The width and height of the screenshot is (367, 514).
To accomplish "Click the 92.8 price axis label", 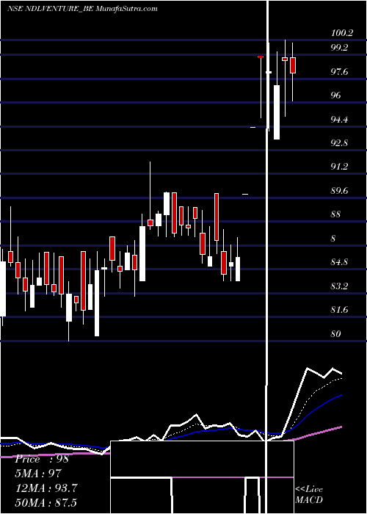I will (x=339, y=143).
